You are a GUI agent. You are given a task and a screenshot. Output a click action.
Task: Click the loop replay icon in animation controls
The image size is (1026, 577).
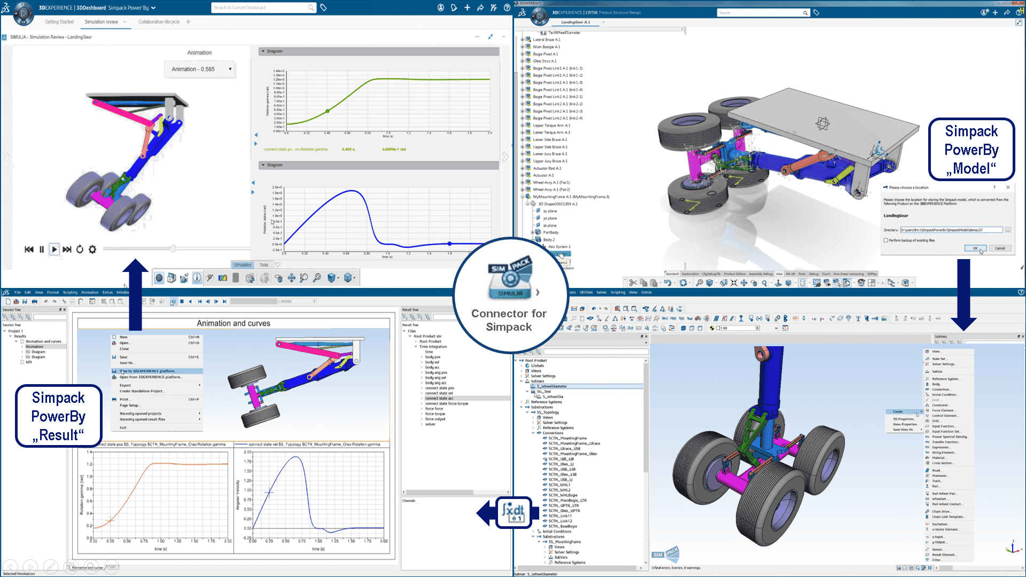point(80,249)
